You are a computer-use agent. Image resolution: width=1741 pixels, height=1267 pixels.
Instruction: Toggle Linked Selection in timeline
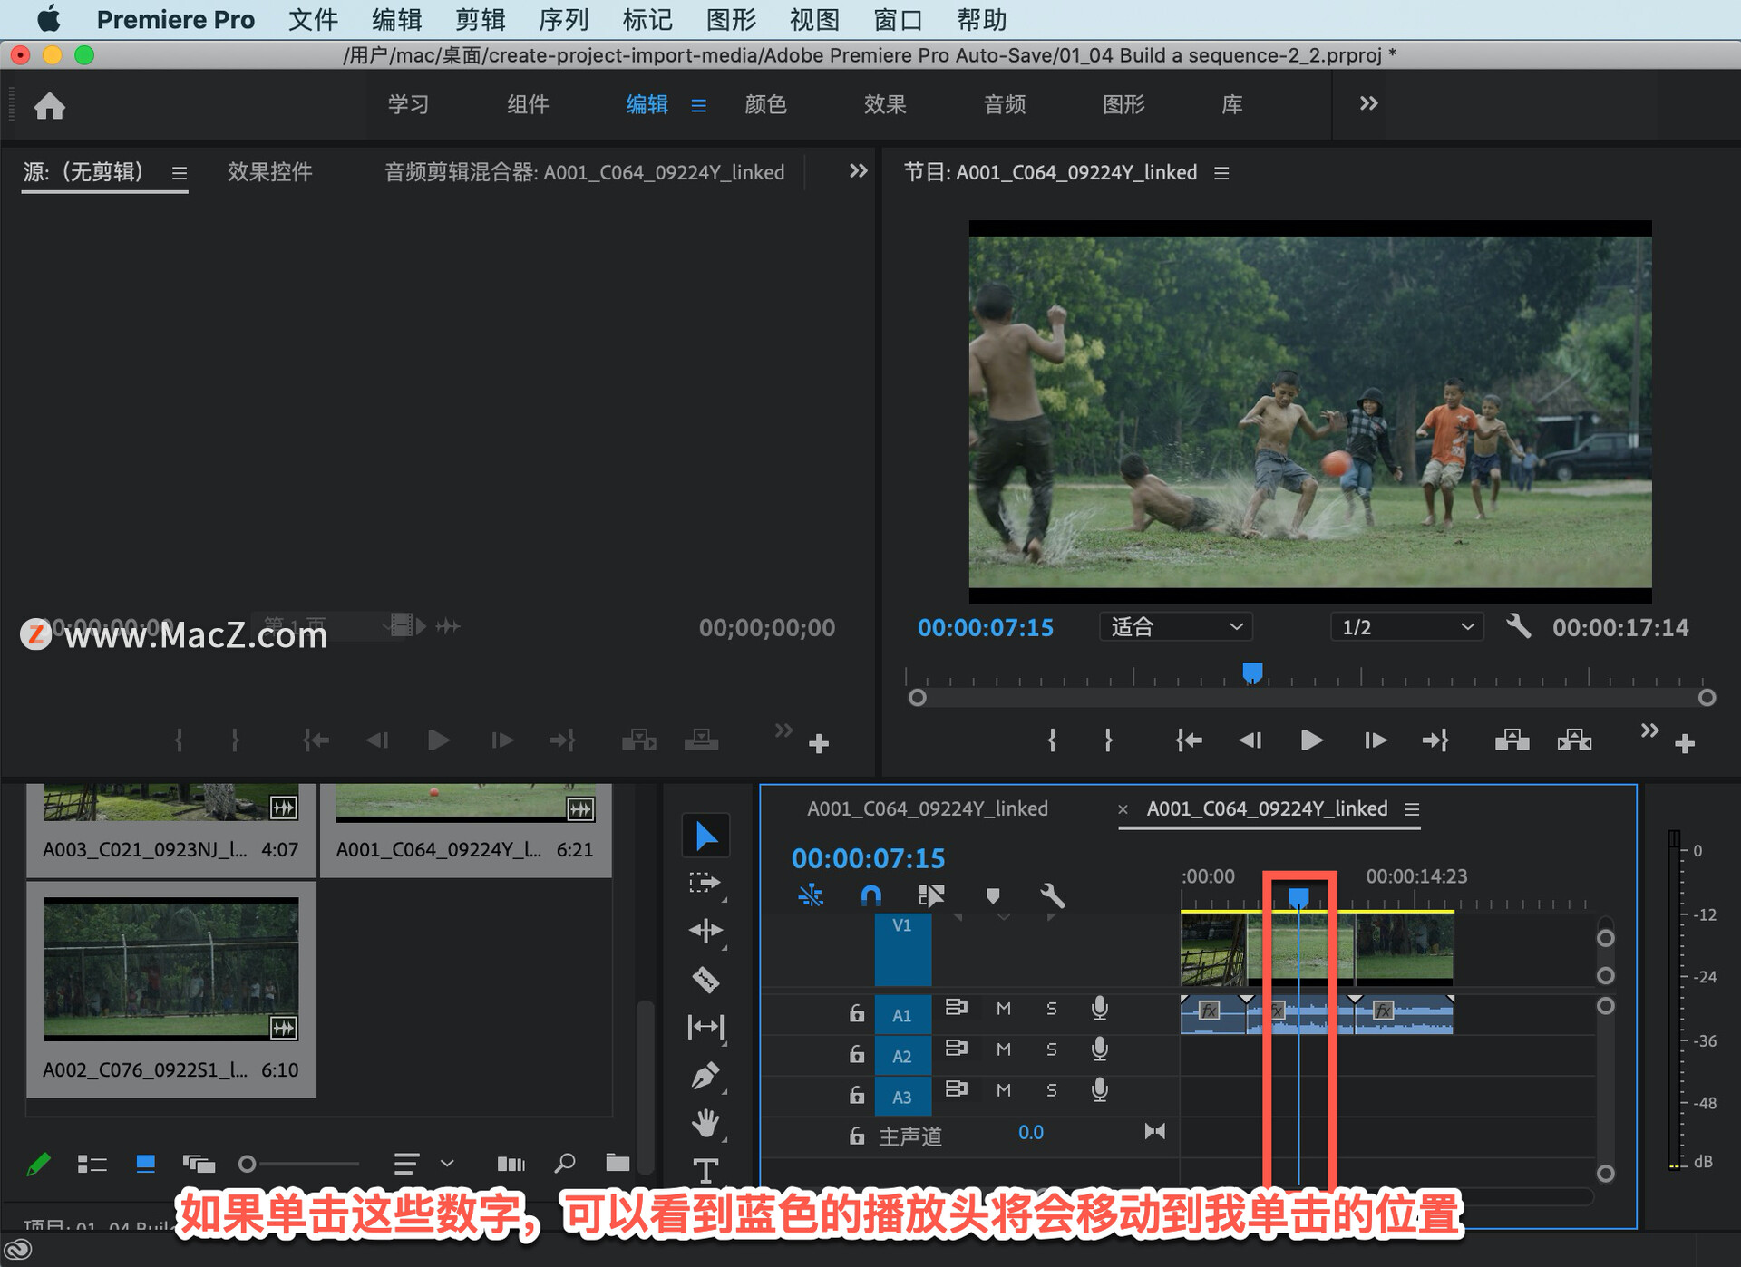[x=931, y=896]
